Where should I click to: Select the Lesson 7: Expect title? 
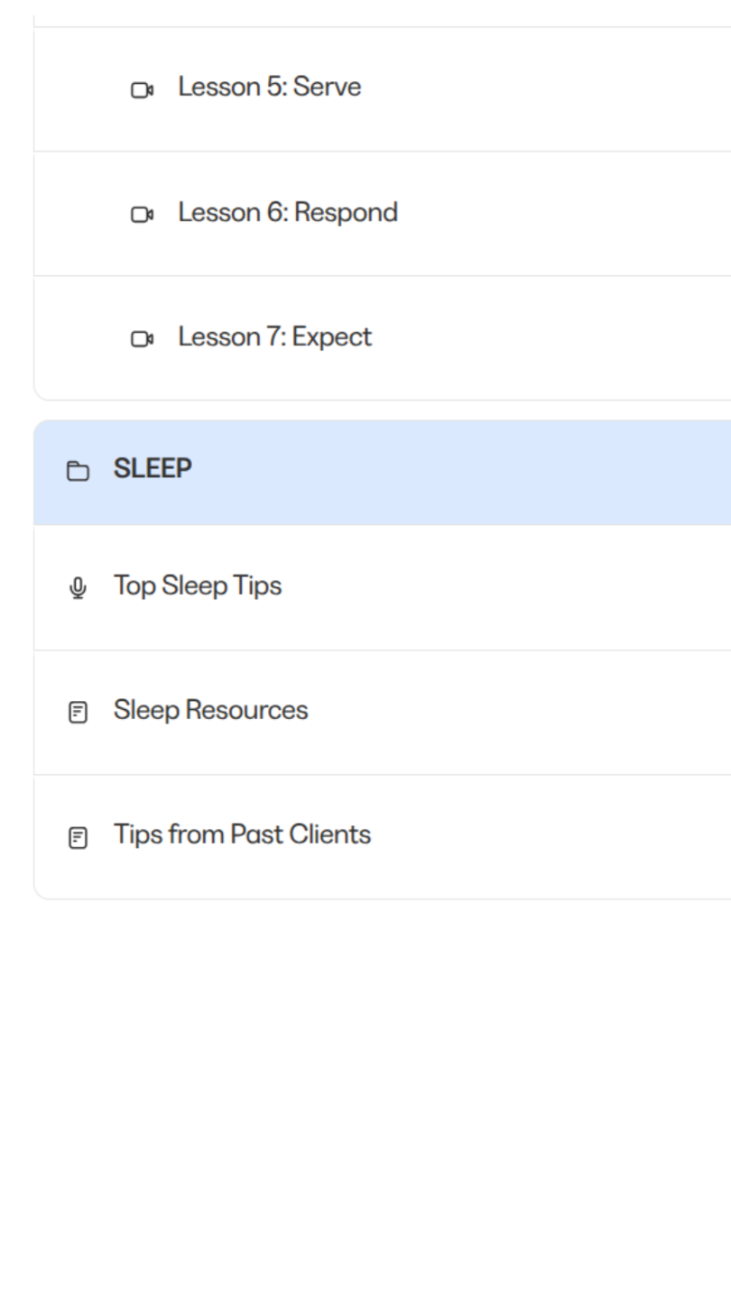point(274,337)
